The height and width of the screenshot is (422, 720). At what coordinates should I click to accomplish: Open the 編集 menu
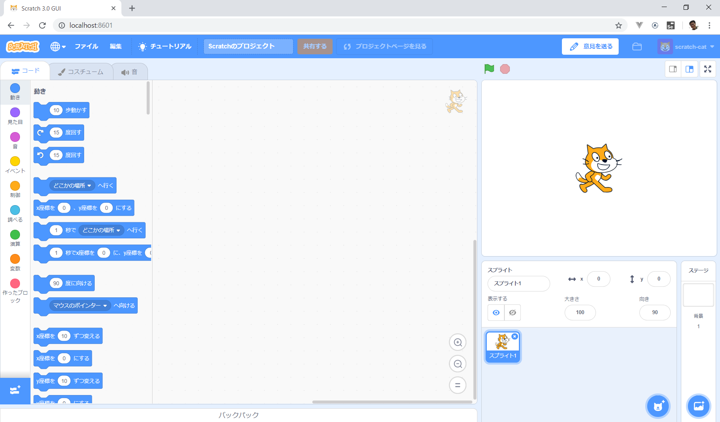click(x=116, y=46)
